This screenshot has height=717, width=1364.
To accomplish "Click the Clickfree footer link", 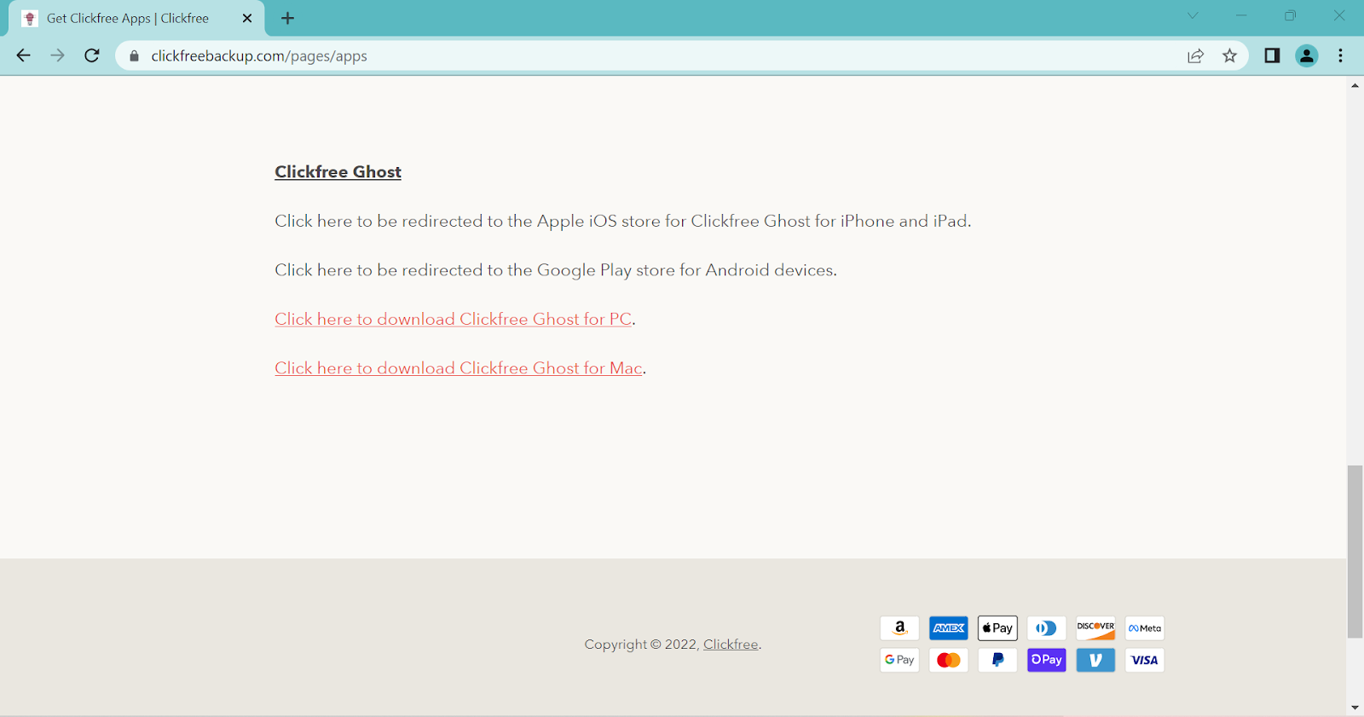I will coord(731,645).
